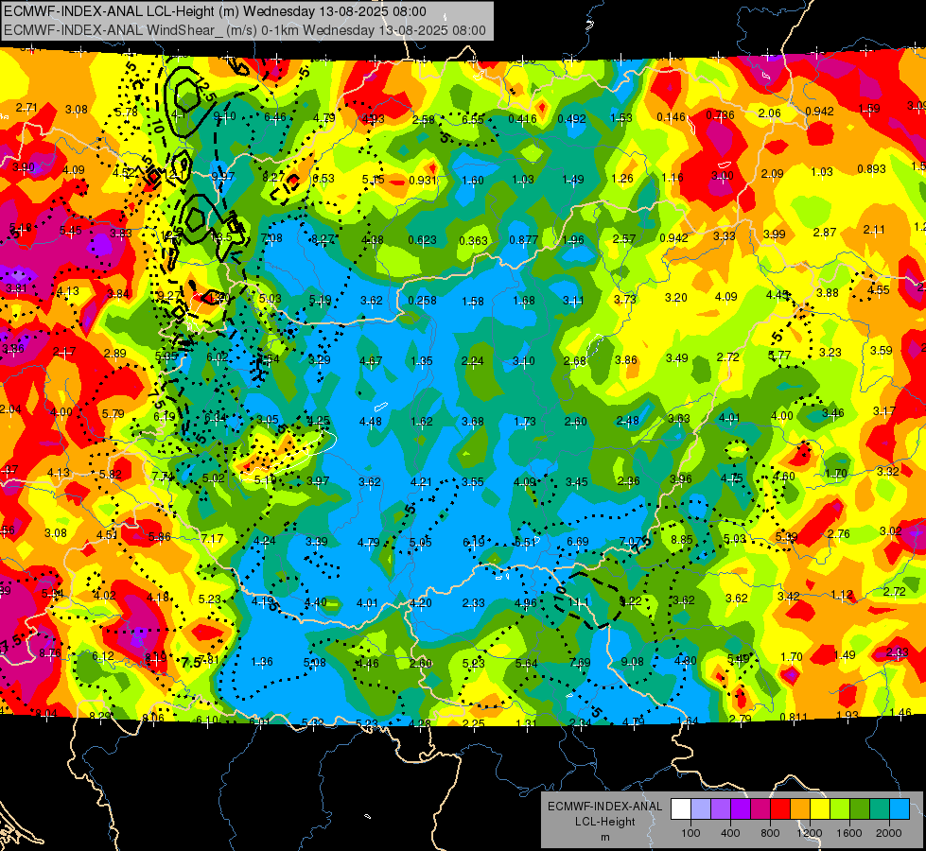Viewport: 926px width, 851px height.
Task: Click the wind shear value 6.69
Action: [578, 541]
